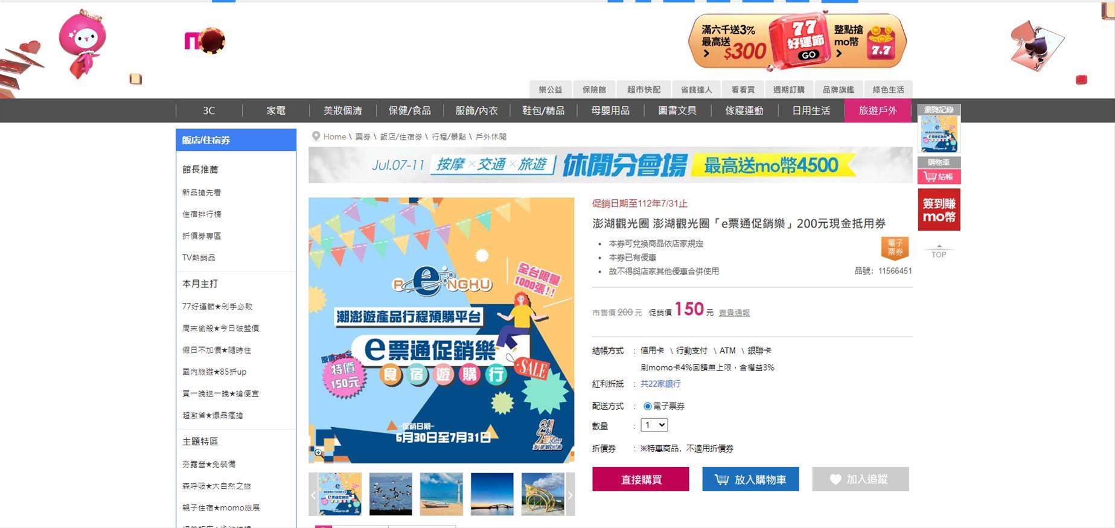
Task: Open sidebar link 77好運節★剁手必敗
Action: click(217, 307)
